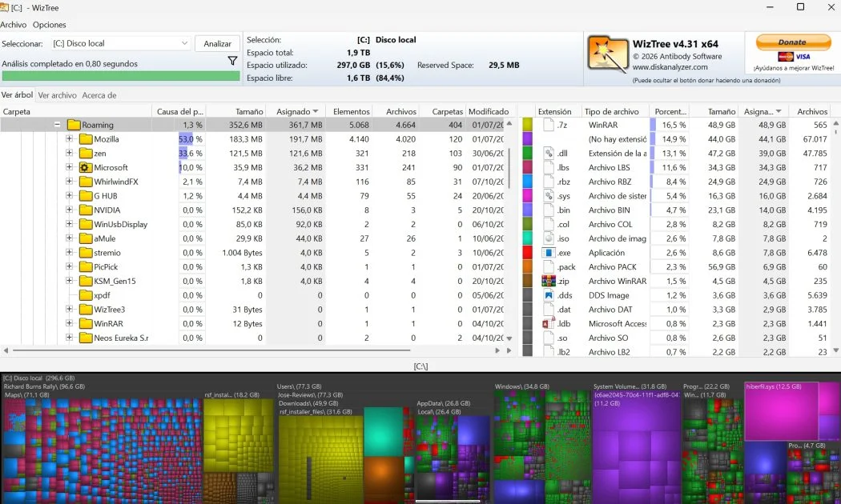Expand the WhirlwindFX folder node
Viewport: 841px width, 504px height.
coord(69,182)
